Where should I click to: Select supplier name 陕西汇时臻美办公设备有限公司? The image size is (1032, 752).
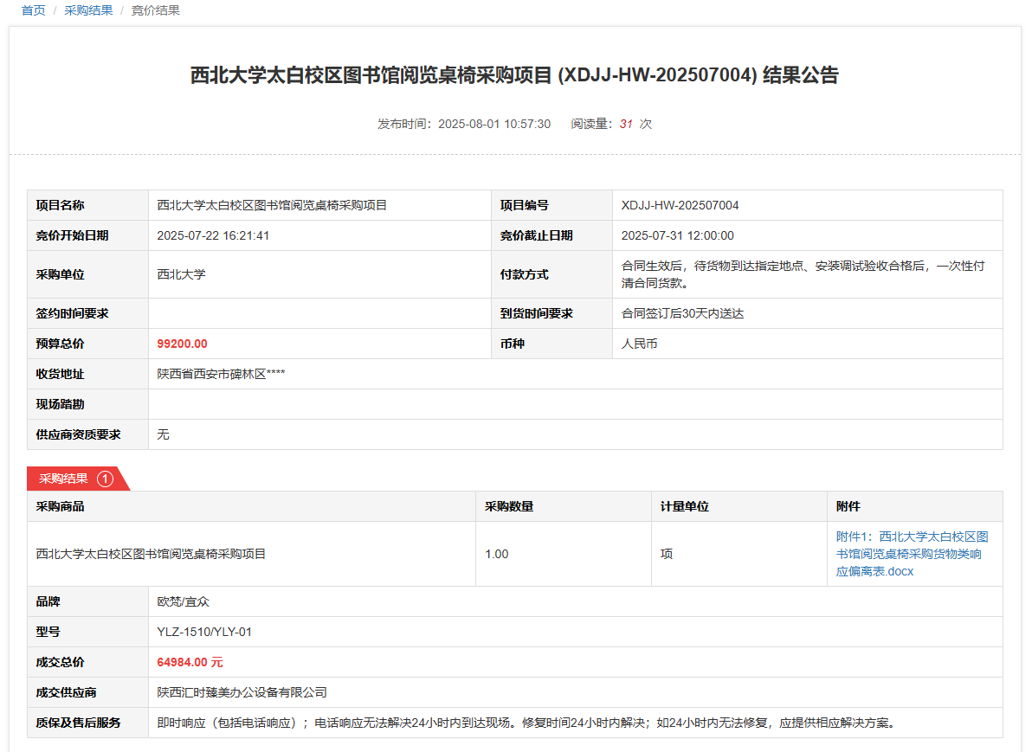pyautogui.click(x=242, y=692)
